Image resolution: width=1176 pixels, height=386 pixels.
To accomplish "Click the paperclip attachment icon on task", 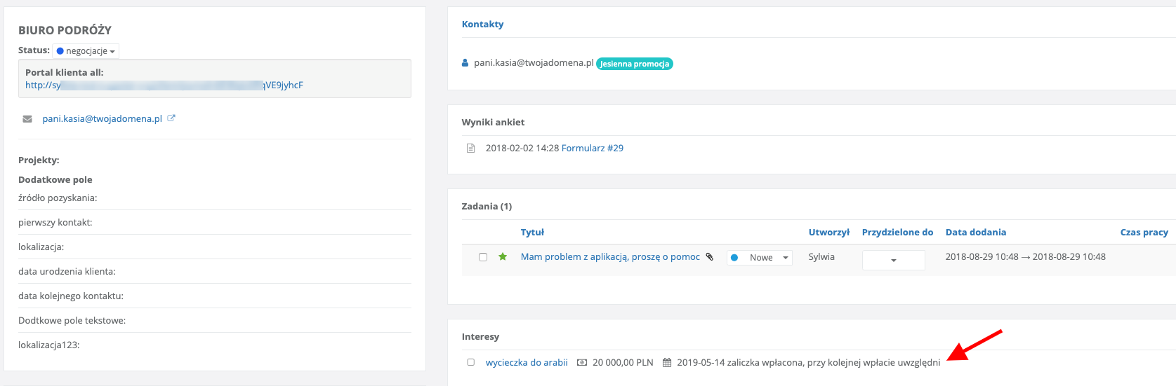I will 710,257.
